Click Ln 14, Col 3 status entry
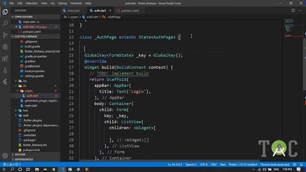 click(x=175, y=164)
